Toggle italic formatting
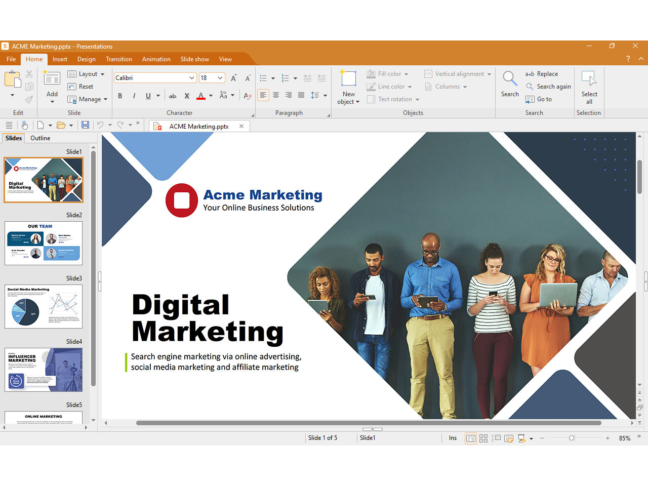Image resolution: width=648 pixels, height=486 pixels. (134, 96)
